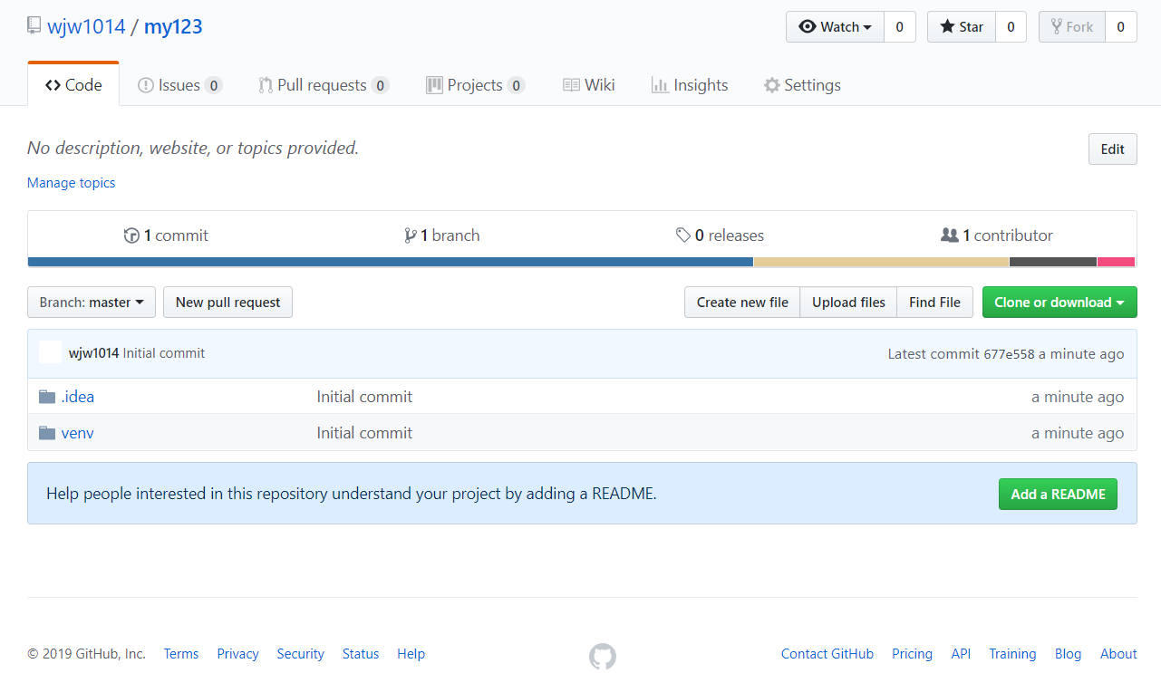Switch to the Code tab
Viewport: 1161px width, 673px height.
coord(73,85)
